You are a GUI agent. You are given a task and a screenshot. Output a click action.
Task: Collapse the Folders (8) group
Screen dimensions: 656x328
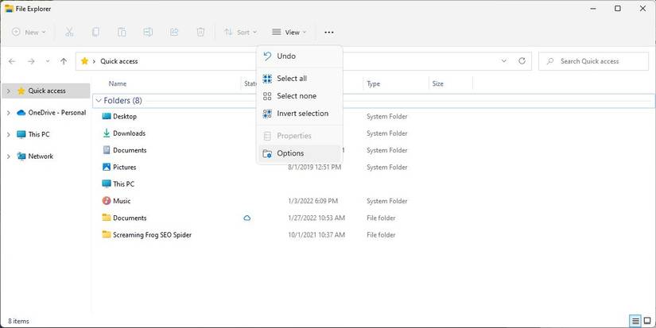click(x=98, y=101)
